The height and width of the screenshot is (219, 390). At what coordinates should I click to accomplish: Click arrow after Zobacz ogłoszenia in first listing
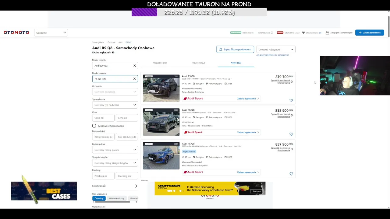click(258, 99)
